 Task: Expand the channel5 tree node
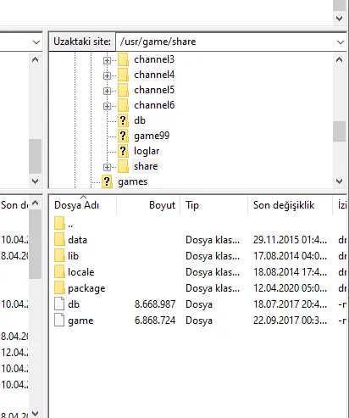(107, 91)
